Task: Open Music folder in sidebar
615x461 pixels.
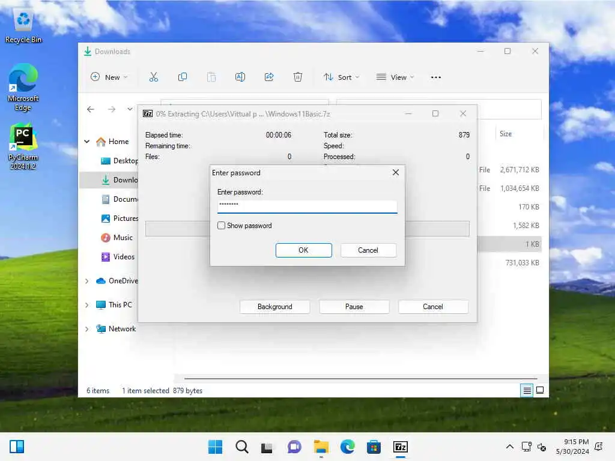Action: (117, 238)
